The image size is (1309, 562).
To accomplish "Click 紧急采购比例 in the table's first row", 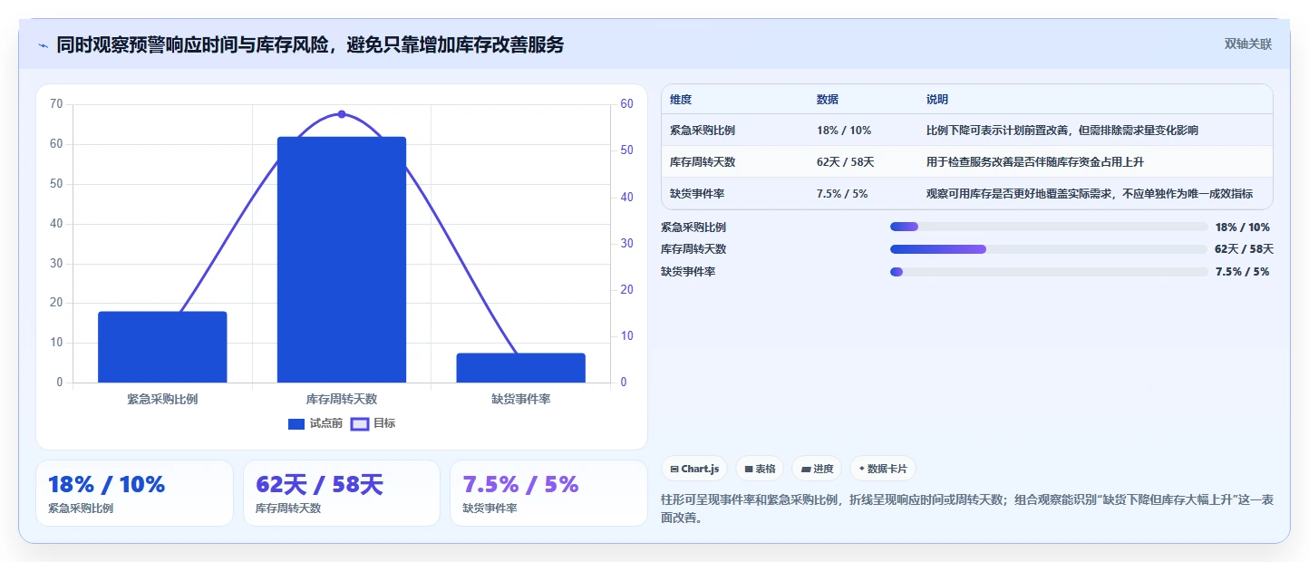I will point(703,131).
